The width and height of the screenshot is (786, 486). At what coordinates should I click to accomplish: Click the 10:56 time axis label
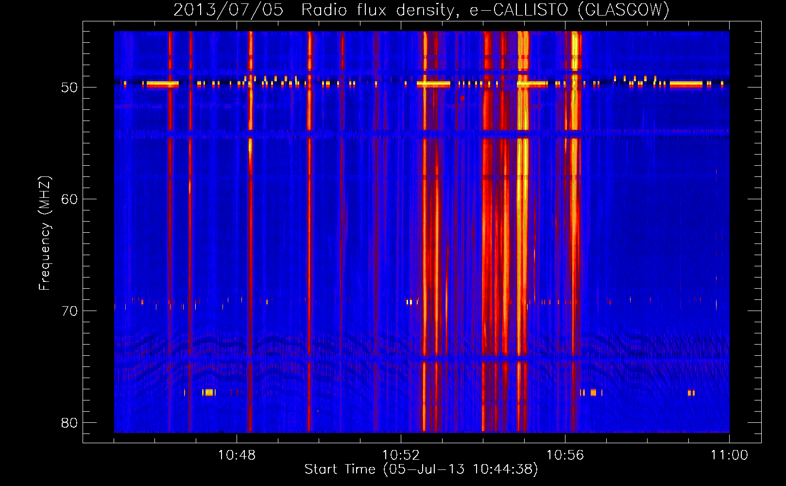pyautogui.click(x=565, y=455)
